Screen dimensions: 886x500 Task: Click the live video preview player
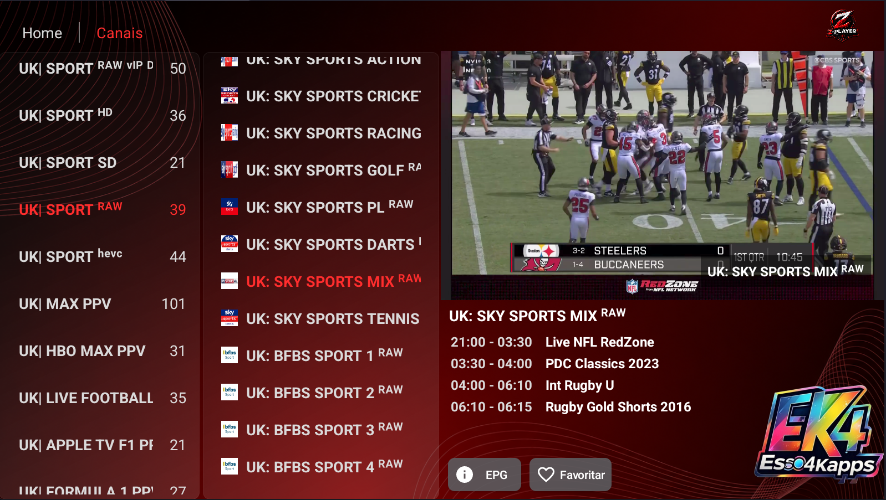pos(663,175)
